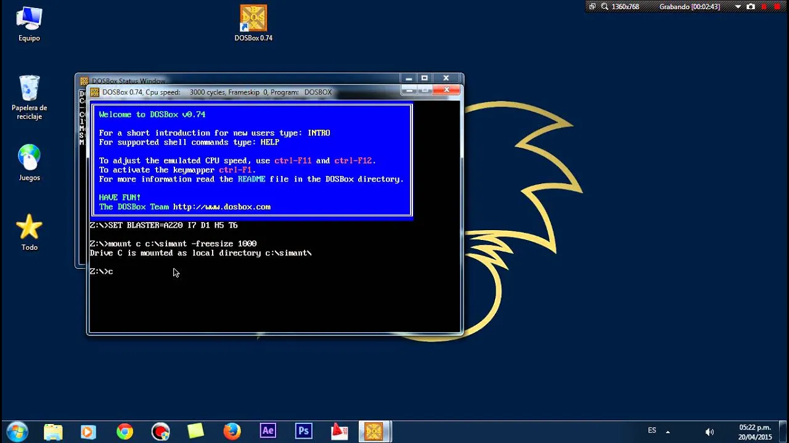789x443 pixels.
Task: Click the word 'HELP' in the banner
Action: click(x=270, y=142)
